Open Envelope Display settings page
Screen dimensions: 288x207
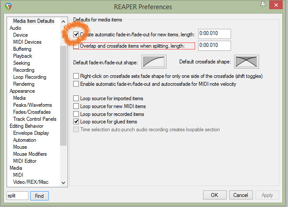(31, 133)
